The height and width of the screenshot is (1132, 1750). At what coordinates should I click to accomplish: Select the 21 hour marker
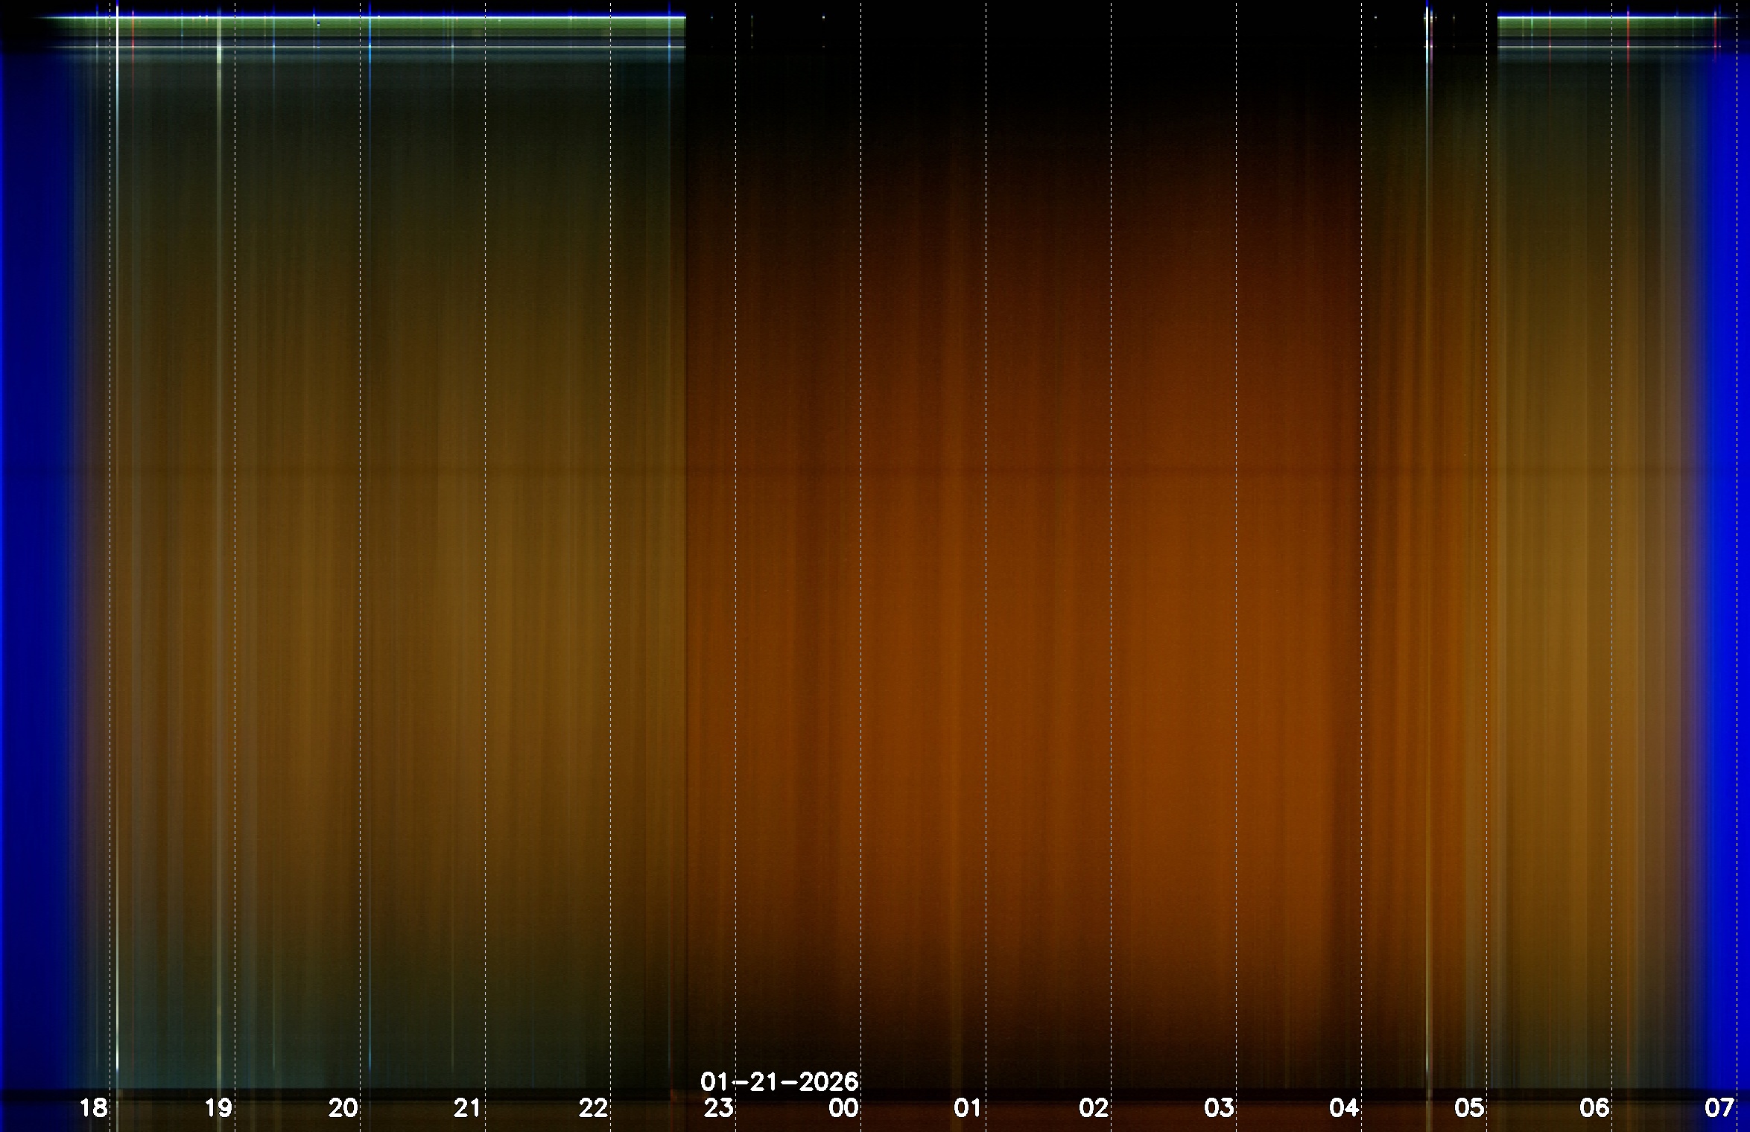click(468, 1108)
